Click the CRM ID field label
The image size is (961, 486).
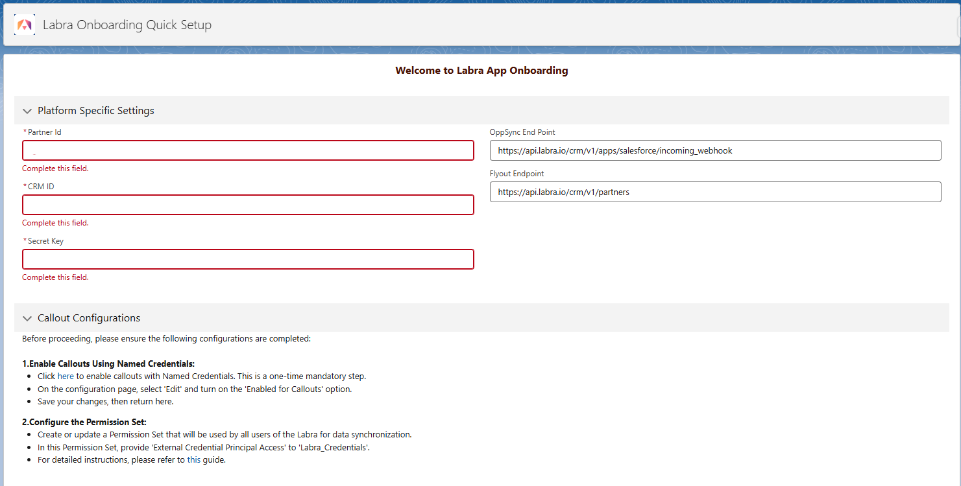41,187
